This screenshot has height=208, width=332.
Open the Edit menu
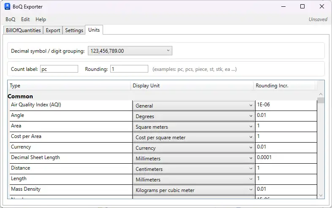pyautogui.click(x=25, y=19)
